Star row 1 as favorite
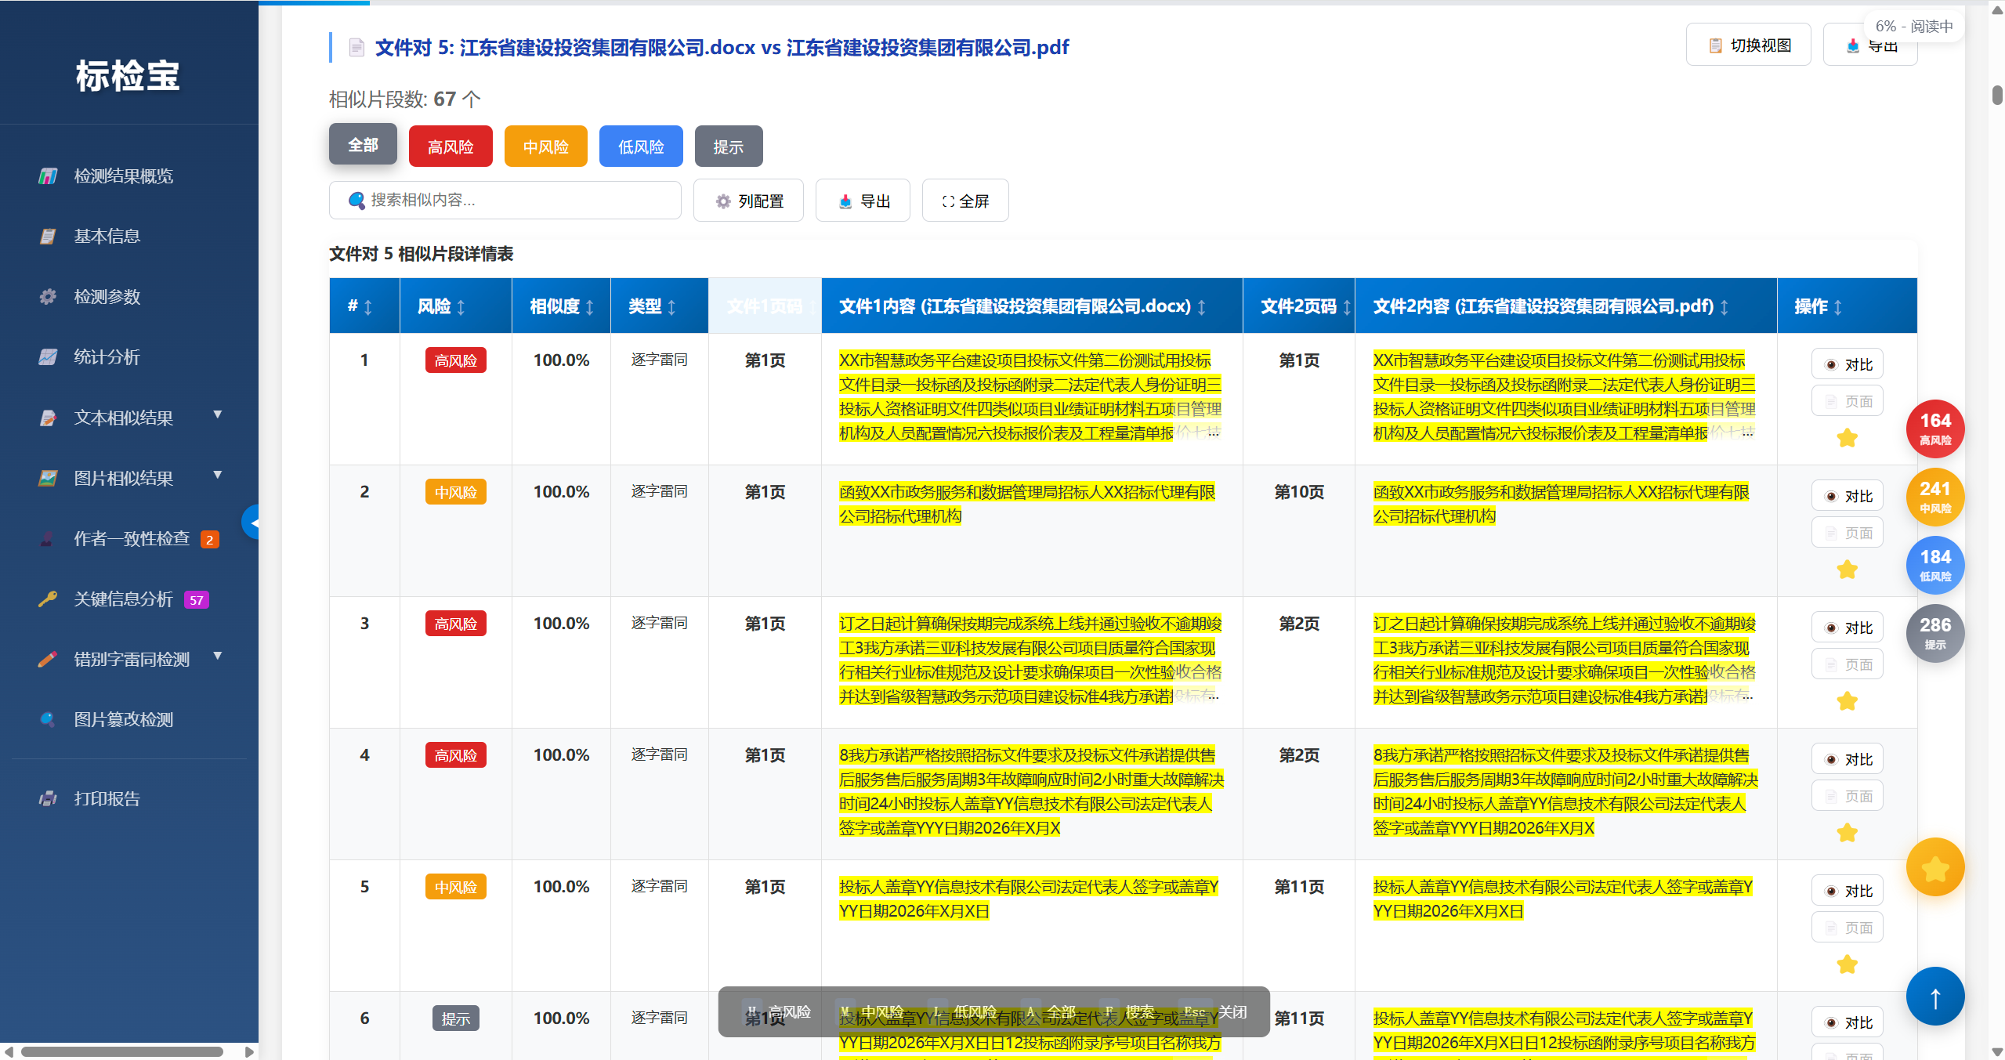This screenshot has width=2005, height=1060. 1848,438
